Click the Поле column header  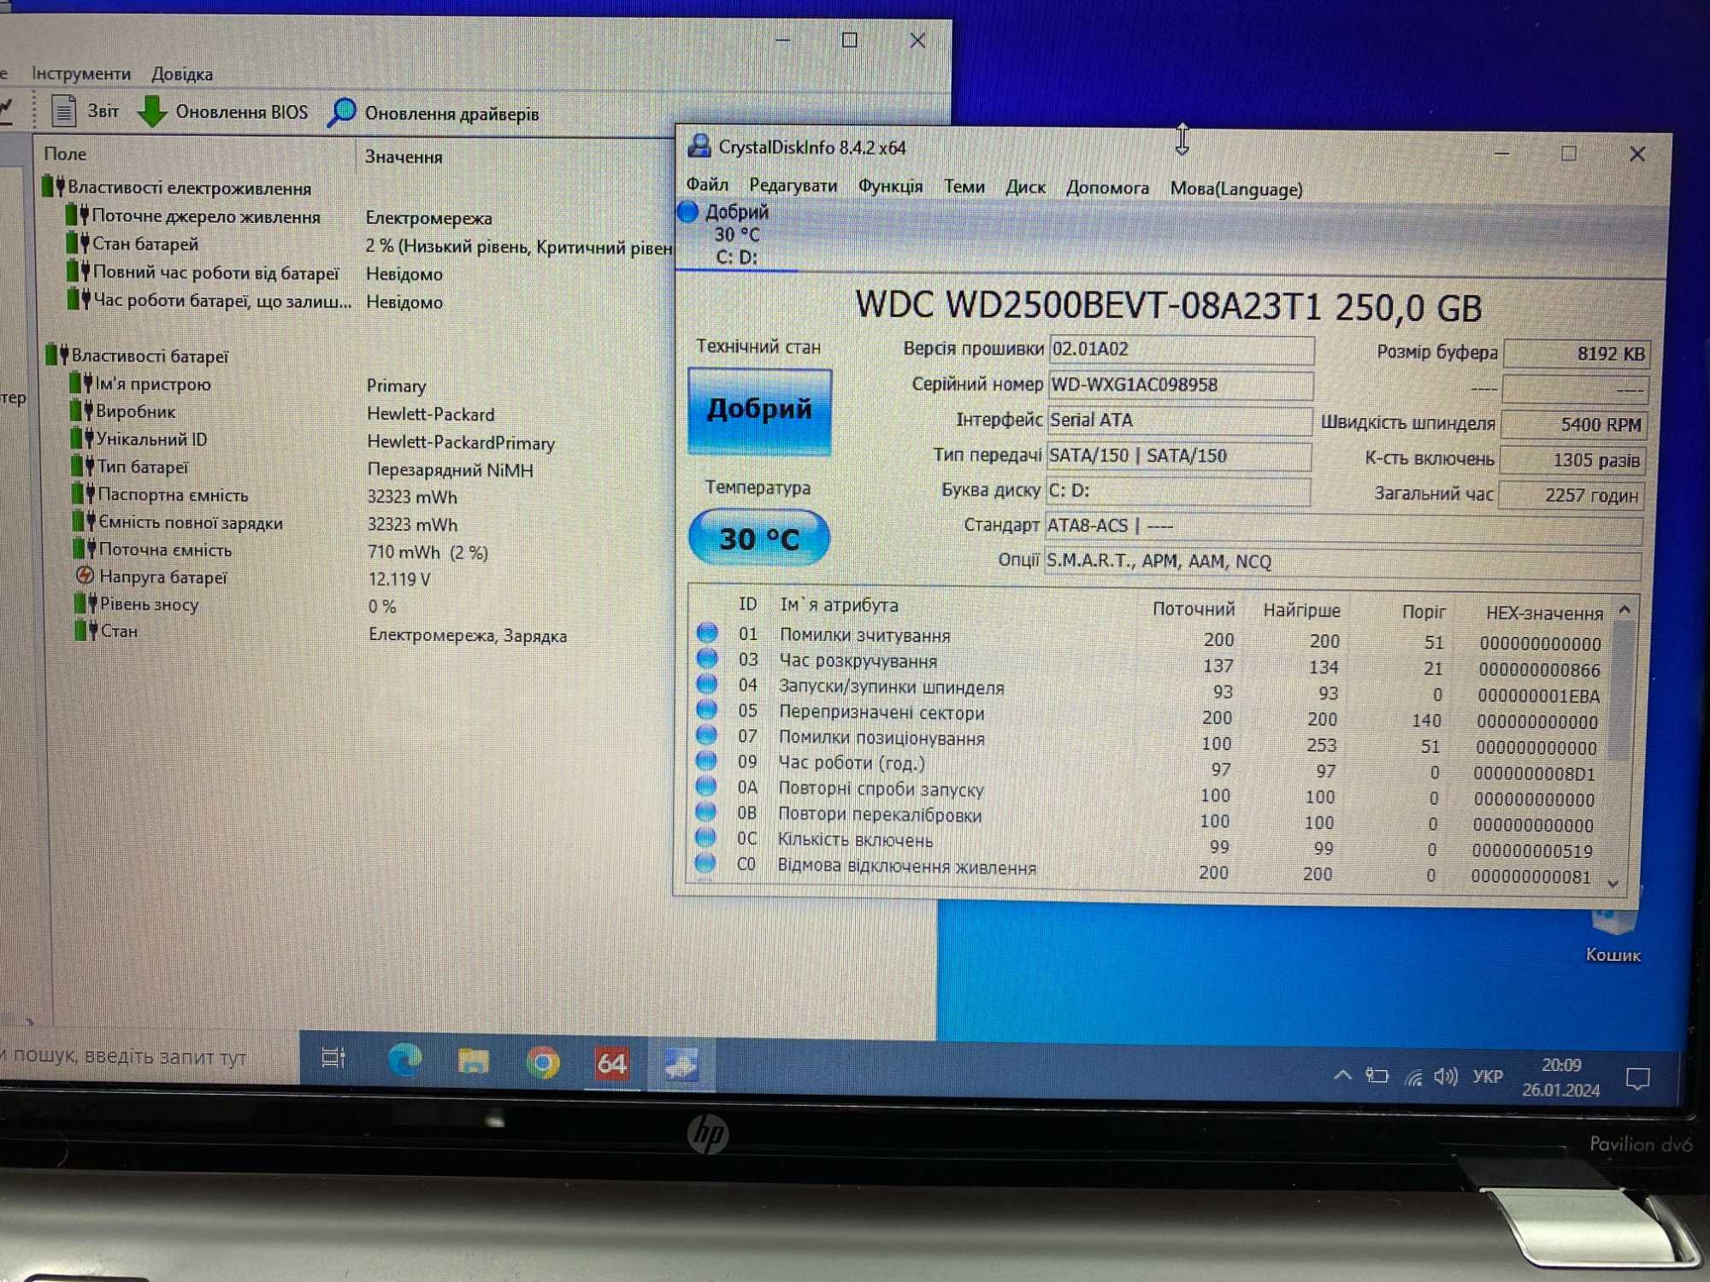pyautogui.click(x=65, y=154)
